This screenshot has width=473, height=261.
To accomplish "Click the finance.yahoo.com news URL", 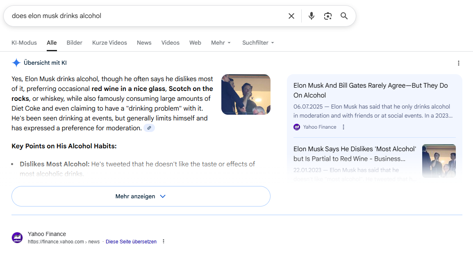I will point(64,242).
